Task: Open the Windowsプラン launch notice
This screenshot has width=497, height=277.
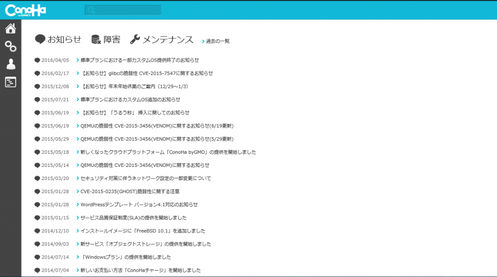Action: 126,257
